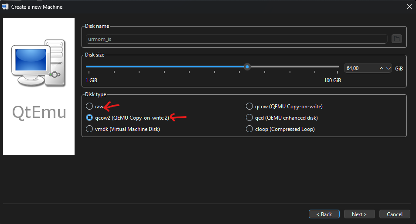Decrease disk size with the down arrow
This screenshot has width=416, height=224.
click(x=388, y=68)
